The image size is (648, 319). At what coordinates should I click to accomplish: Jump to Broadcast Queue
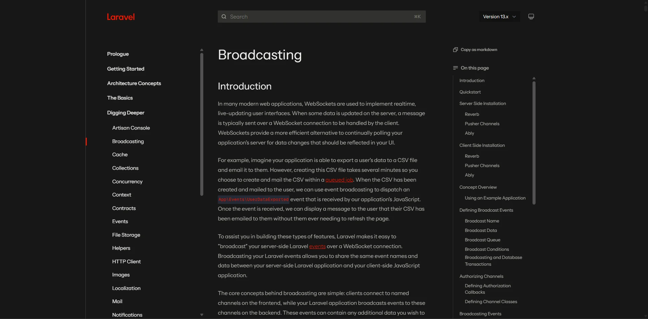[483, 240]
